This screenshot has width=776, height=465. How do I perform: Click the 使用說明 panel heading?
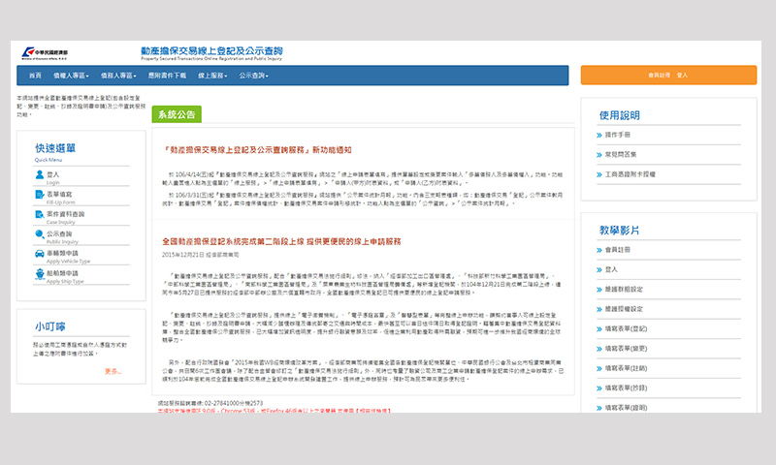tap(620, 115)
